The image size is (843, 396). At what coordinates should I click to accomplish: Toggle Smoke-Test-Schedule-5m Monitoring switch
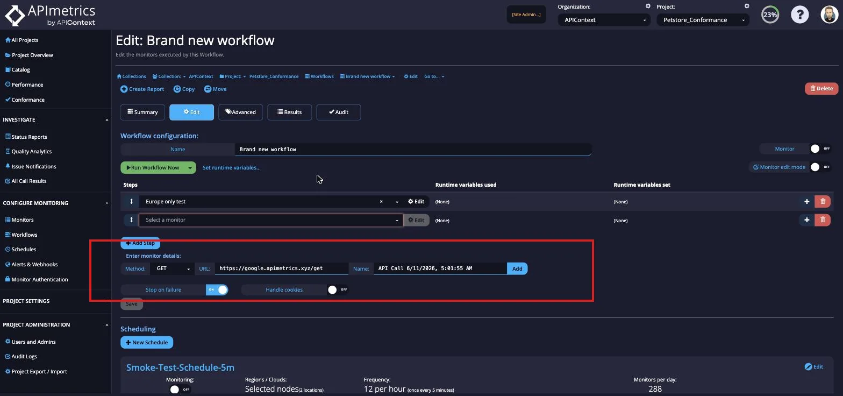tap(180, 389)
